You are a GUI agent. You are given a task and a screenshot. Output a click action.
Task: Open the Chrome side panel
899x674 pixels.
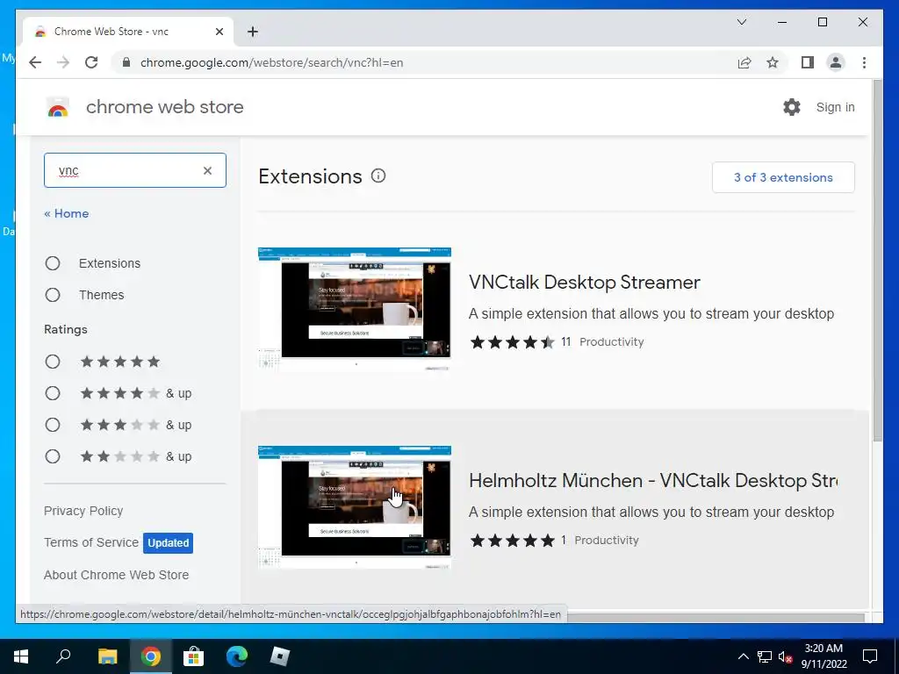pos(808,62)
